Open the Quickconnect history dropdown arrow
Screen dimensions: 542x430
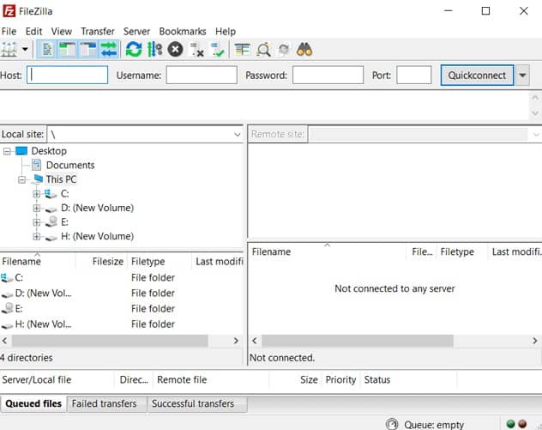[x=522, y=76]
